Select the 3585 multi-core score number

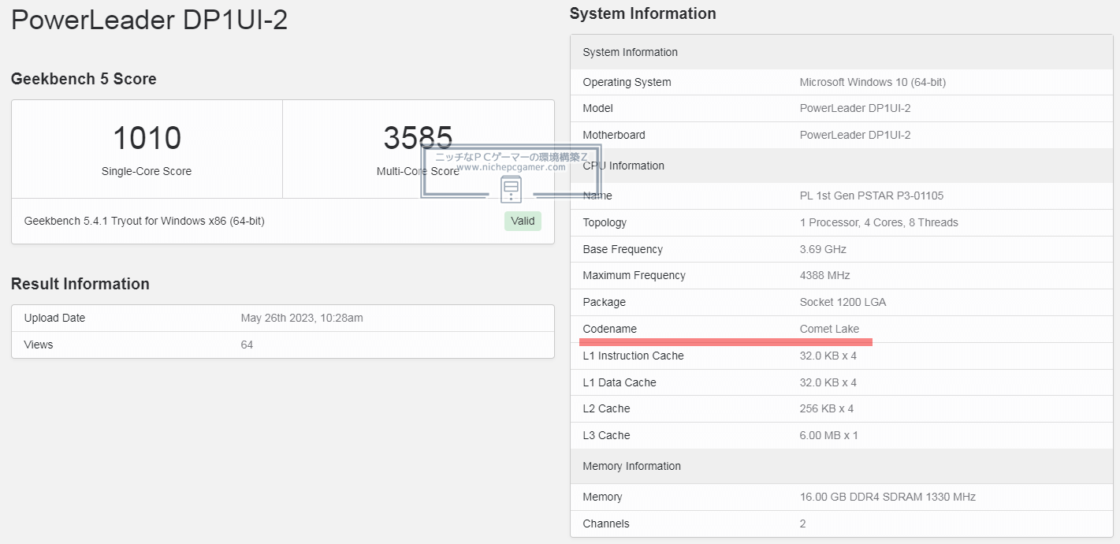click(x=418, y=139)
